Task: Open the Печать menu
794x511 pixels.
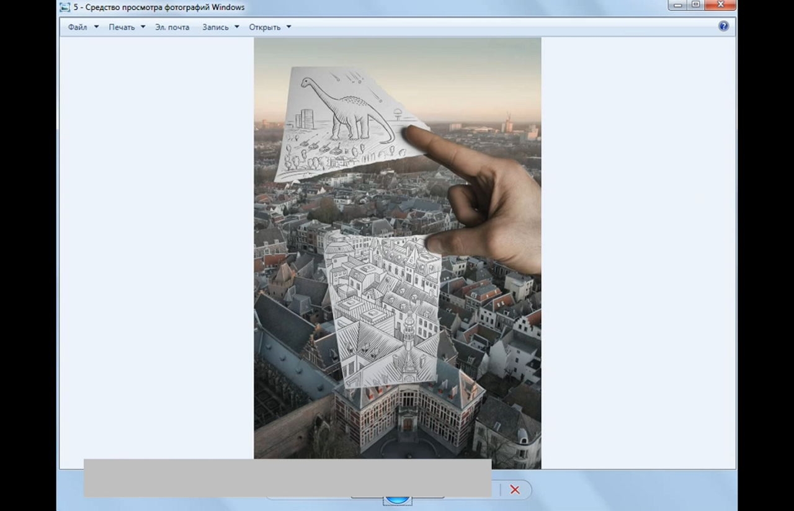Action: [x=127, y=27]
